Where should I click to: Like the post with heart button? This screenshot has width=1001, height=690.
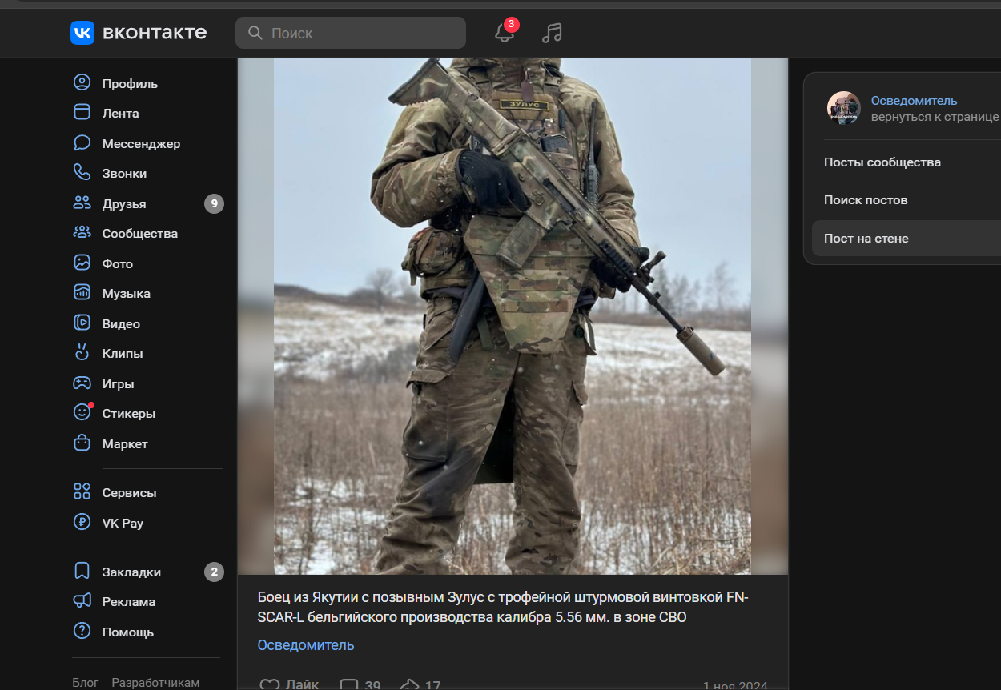coord(271,684)
